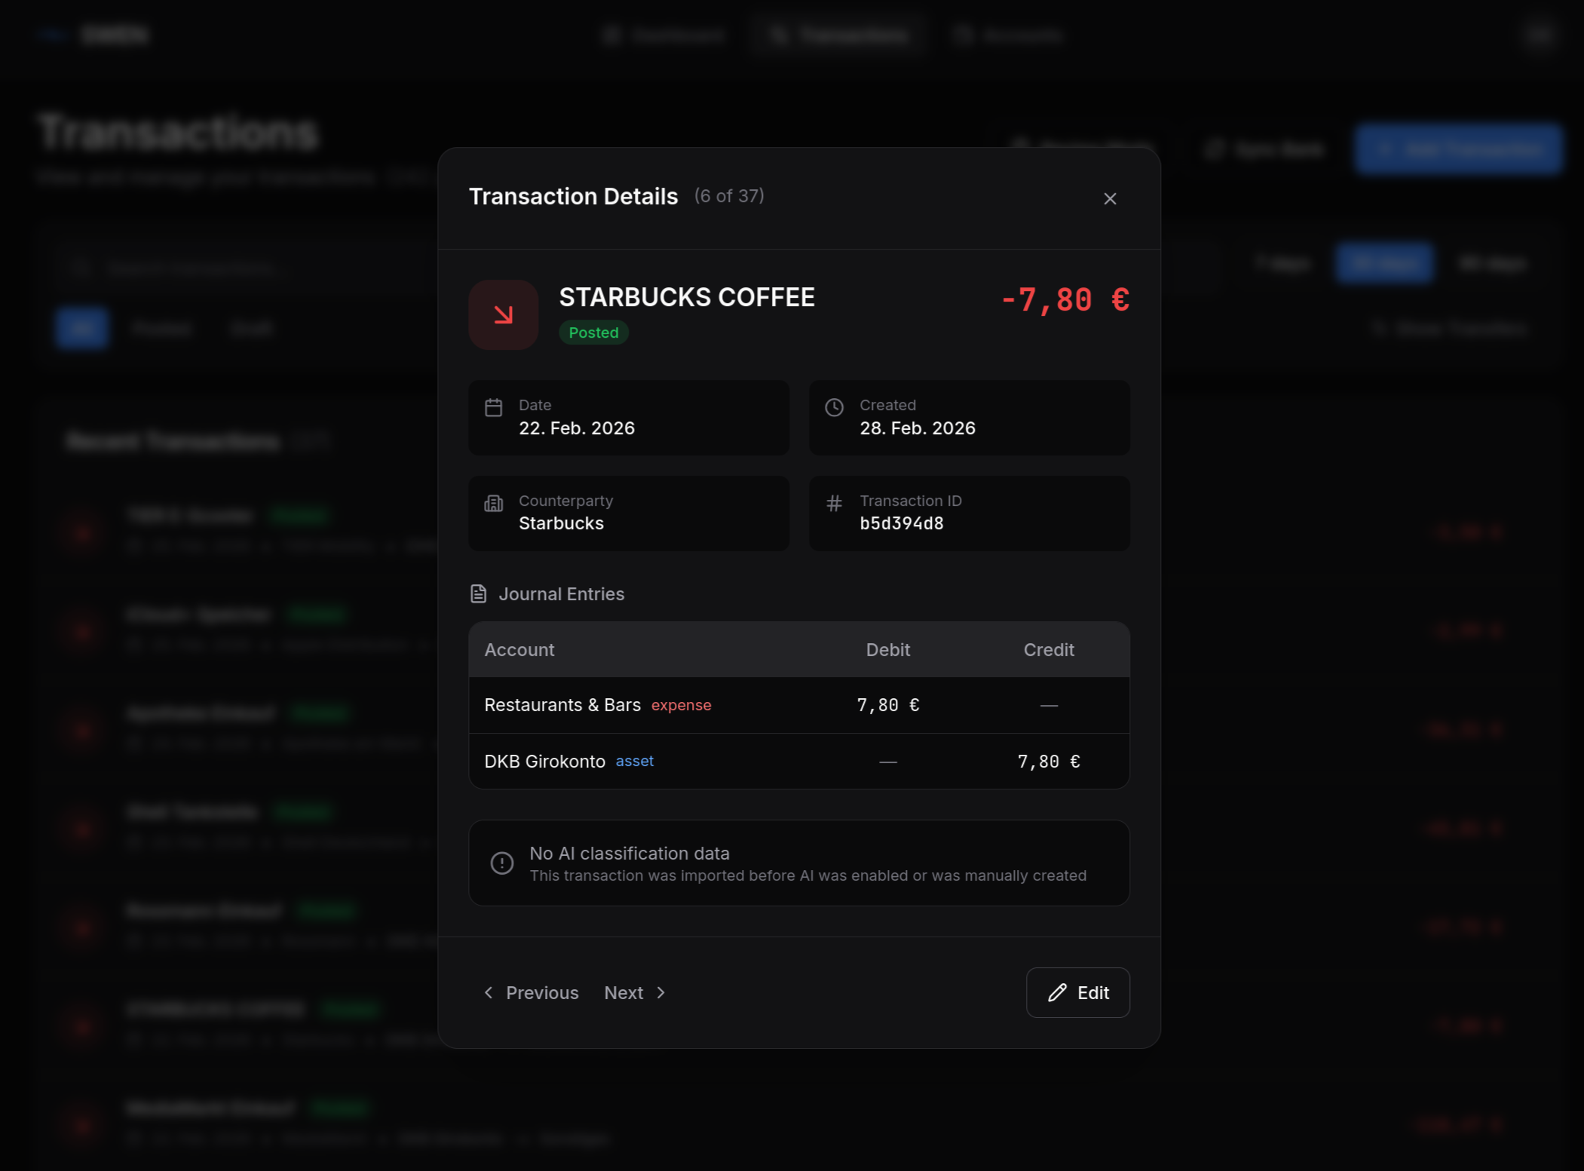
Task: Go to the next transaction with Next
Action: tap(624, 992)
